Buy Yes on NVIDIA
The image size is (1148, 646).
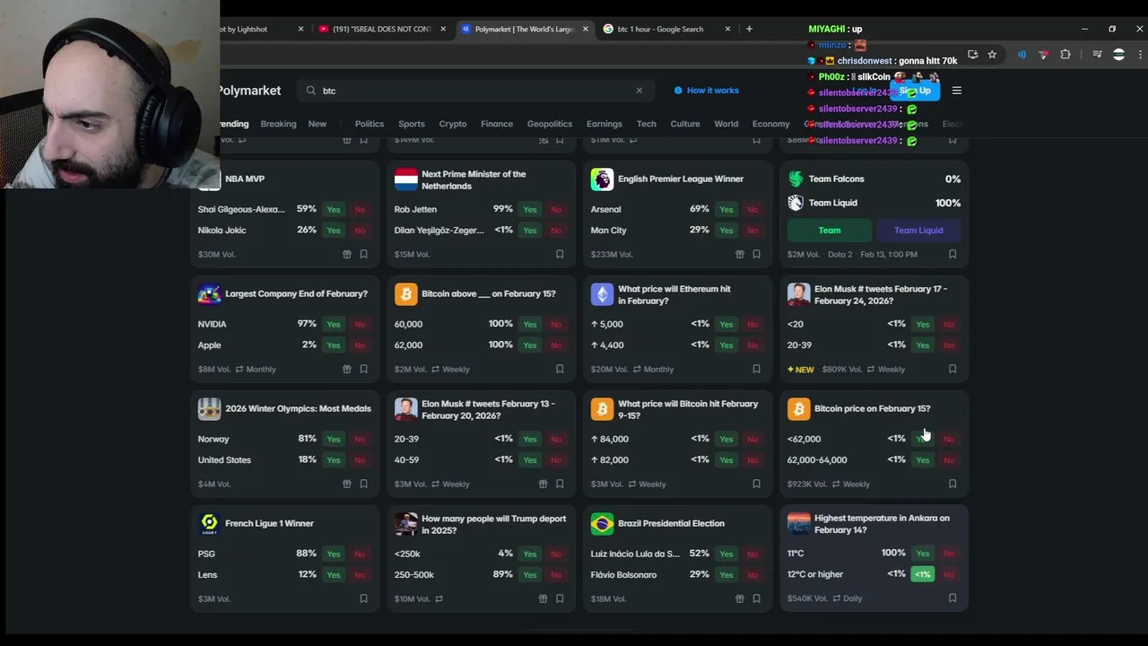coord(334,324)
